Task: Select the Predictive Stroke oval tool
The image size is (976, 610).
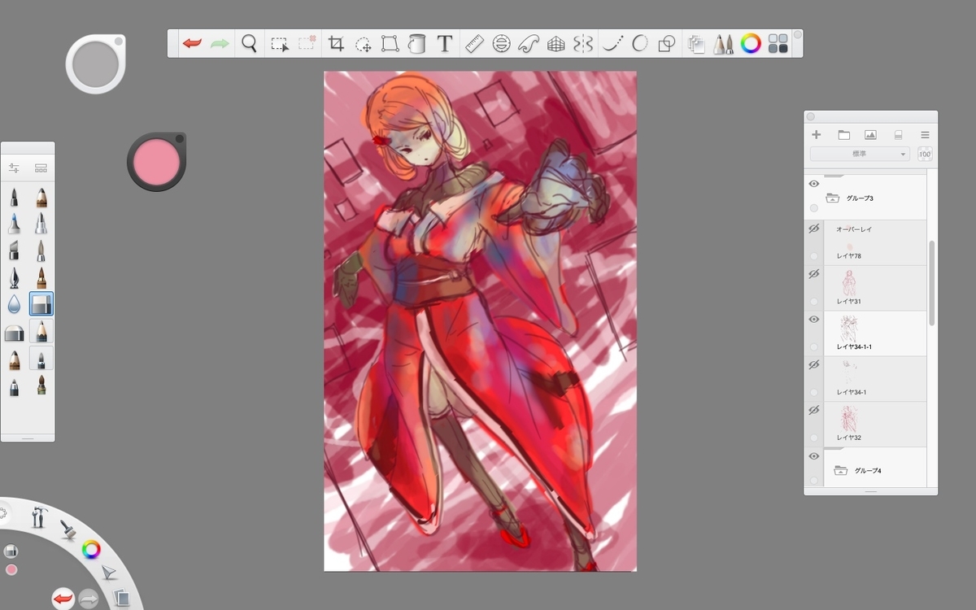Action: pos(640,44)
